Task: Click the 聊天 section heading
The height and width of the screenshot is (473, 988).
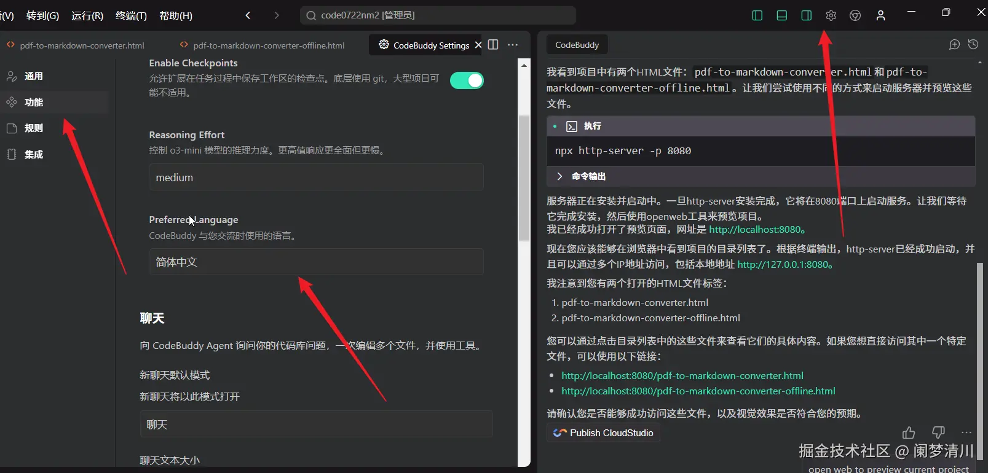Action: (152, 318)
